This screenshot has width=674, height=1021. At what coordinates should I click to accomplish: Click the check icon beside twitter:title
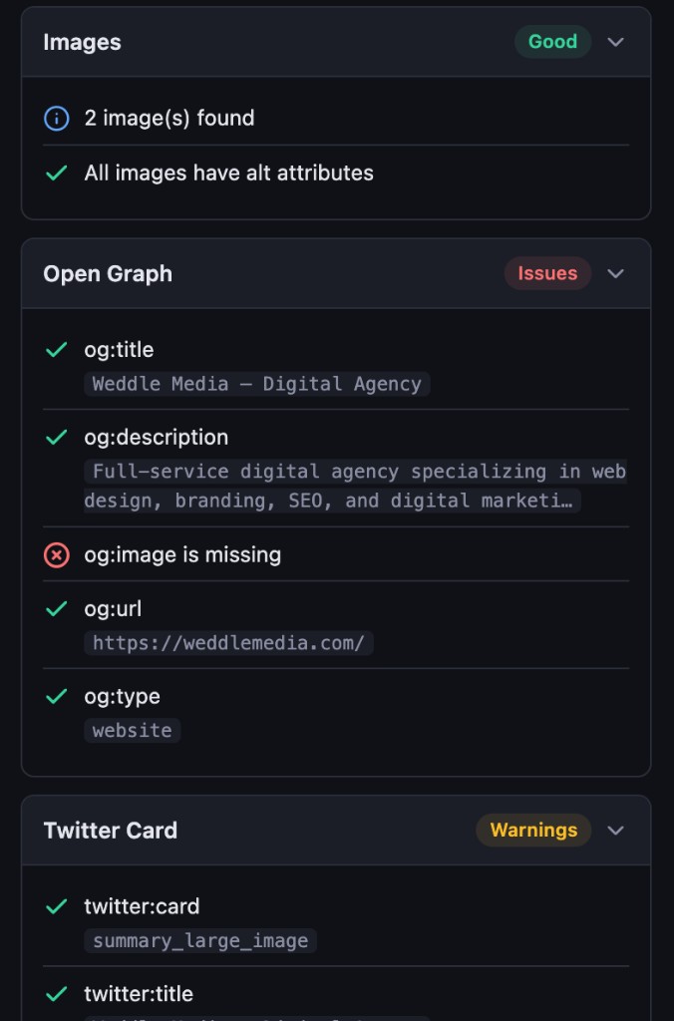[x=58, y=994]
